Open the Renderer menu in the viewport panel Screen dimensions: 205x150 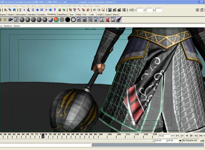[x=8, y=26]
